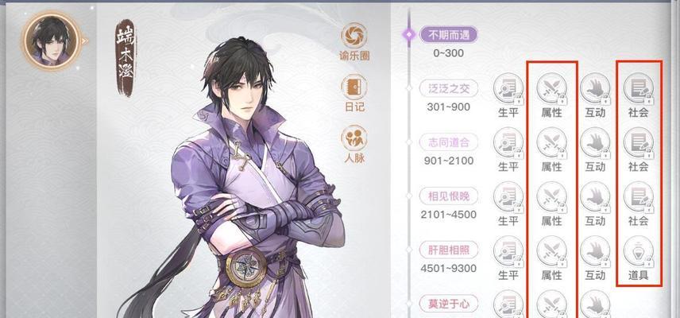Open the 日记 diary icon
Viewport: 680px width, 318px height.
coord(354,87)
